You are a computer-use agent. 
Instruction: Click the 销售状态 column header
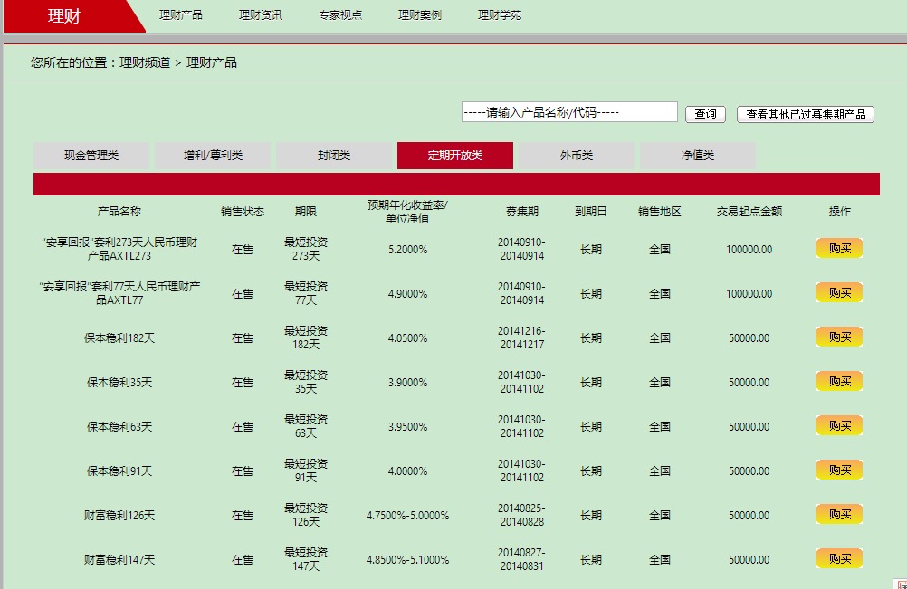pos(243,212)
